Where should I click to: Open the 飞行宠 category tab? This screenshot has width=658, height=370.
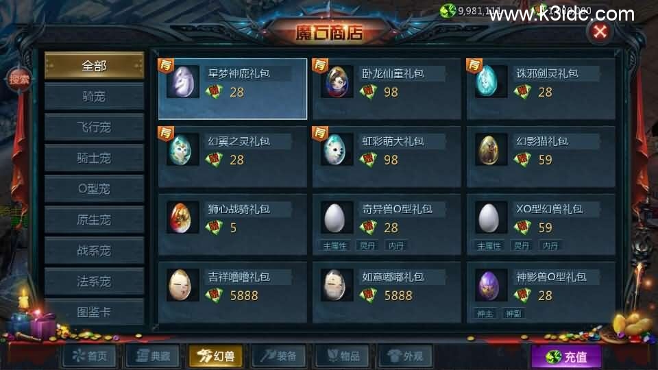pyautogui.click(x=94, y=127)
